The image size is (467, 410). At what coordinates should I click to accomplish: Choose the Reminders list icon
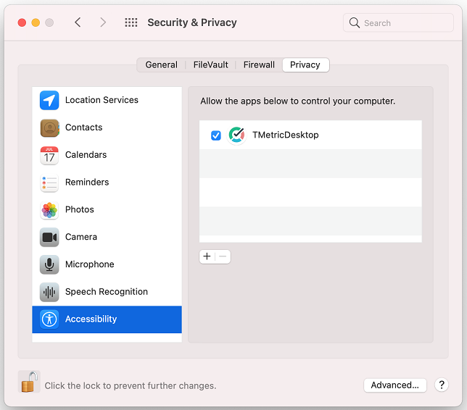(49, 183)
